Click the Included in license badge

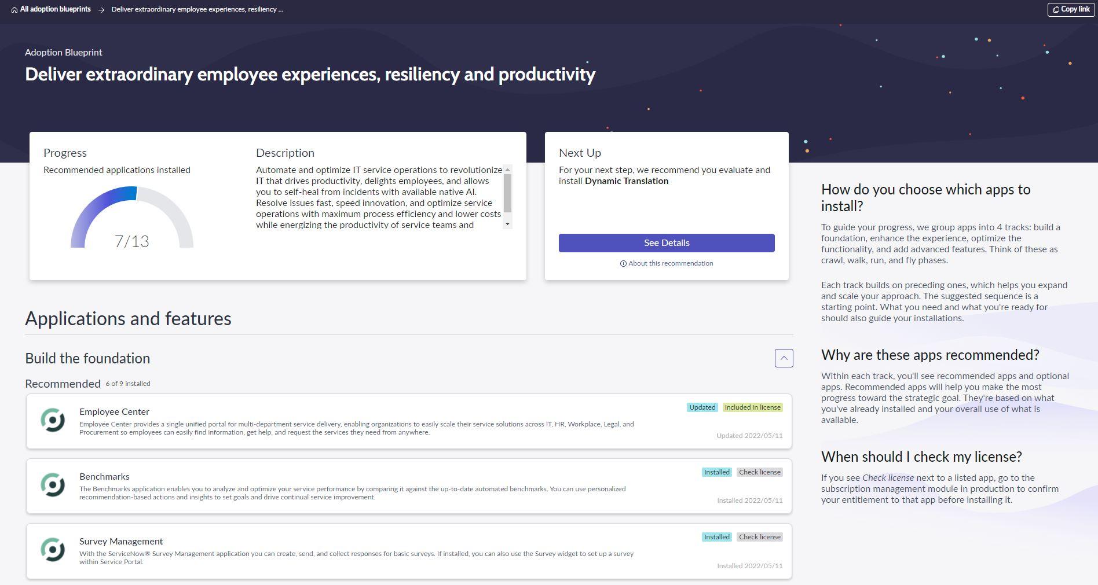[x=753, y=407]
